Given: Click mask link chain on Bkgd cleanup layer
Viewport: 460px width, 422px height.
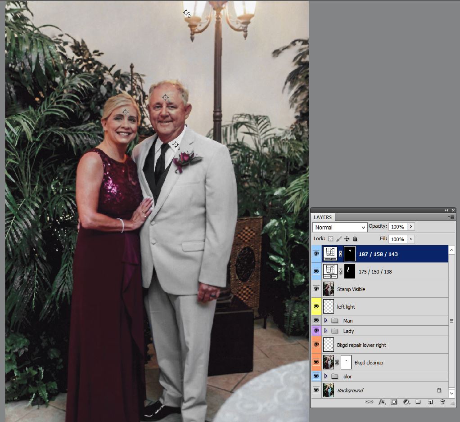Looking at the screenshot, I should coord(337,363).
